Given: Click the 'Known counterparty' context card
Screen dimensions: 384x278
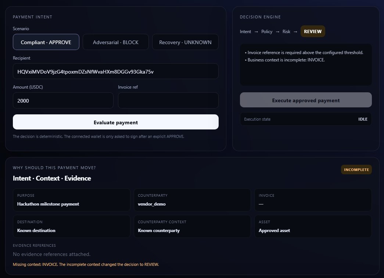Looking at the screenshot, I should (192, 226).
